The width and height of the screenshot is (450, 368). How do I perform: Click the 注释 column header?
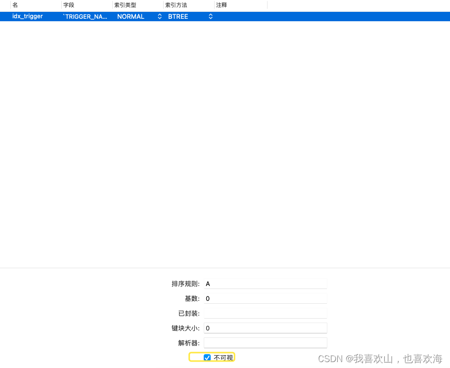[241, 5]
